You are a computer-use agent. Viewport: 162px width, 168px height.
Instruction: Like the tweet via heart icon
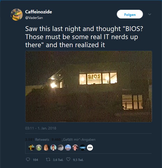tap(68, 159)
